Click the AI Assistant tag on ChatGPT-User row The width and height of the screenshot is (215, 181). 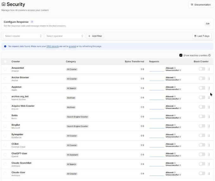pyautogui.click(x=72, y=155)
